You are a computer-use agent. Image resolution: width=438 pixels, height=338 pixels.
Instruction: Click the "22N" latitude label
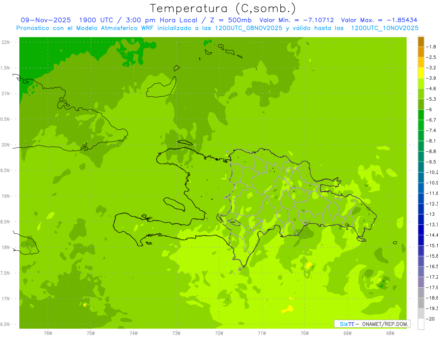5,42
